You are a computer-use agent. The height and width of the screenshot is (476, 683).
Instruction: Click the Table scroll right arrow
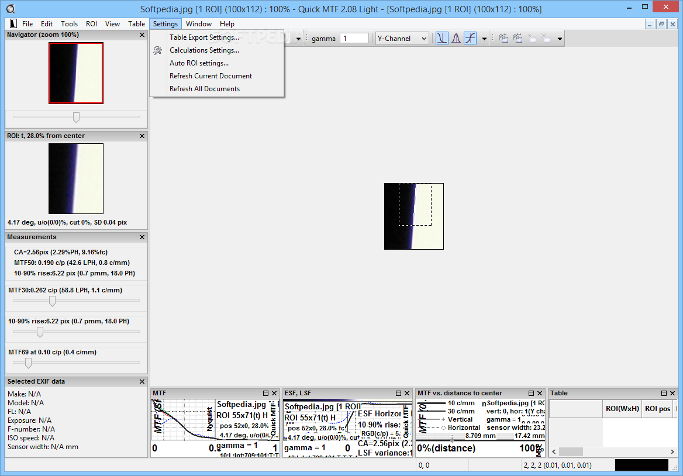coord(672,451)
